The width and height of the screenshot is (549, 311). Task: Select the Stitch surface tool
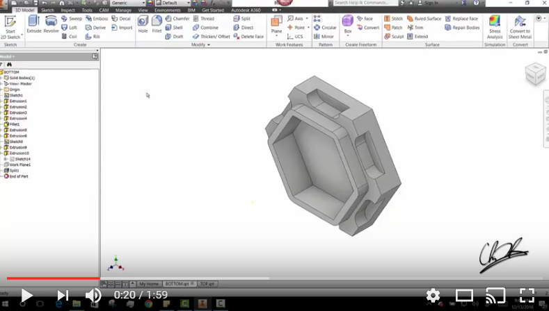[x=393, y=19]
